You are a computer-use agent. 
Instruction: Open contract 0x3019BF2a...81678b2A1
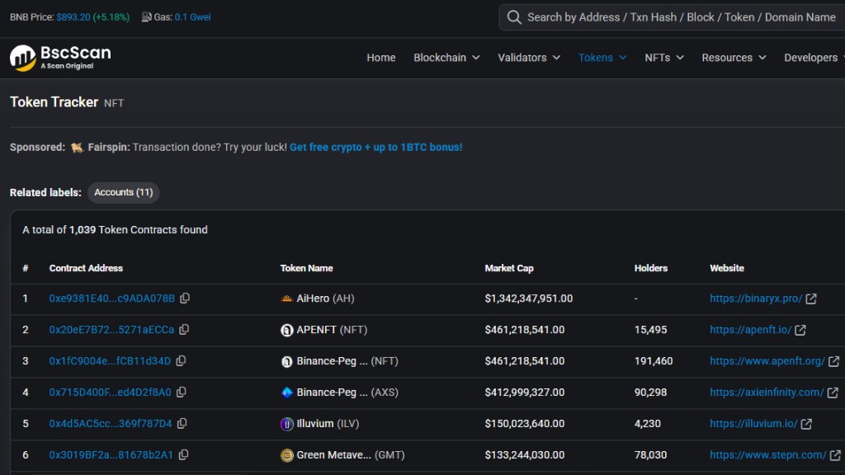pos(111,455)
